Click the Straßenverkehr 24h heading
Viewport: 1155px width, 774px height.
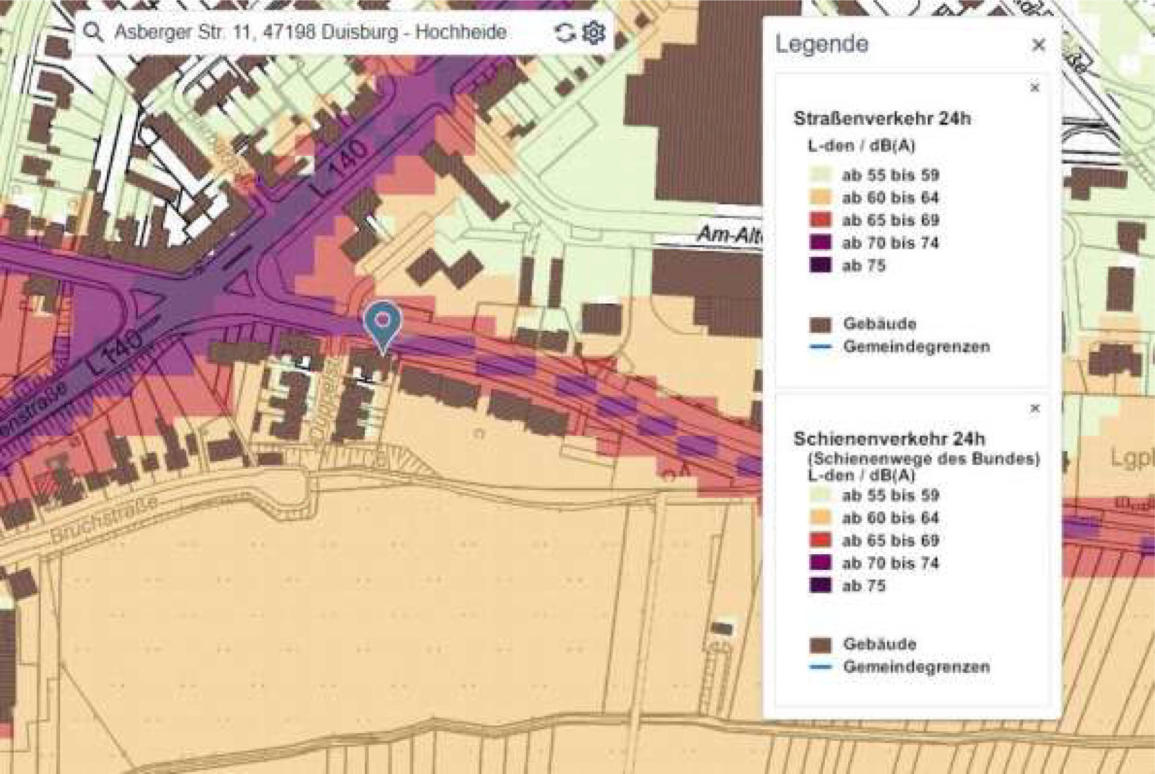881,119
